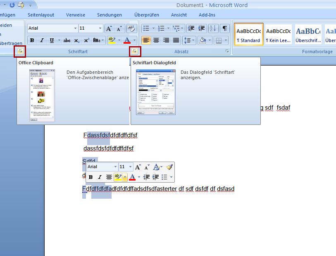Shrink font in the mini toolbar
Image resolution: width=336 pixels, height=256 pixels.
coord(147,167)
